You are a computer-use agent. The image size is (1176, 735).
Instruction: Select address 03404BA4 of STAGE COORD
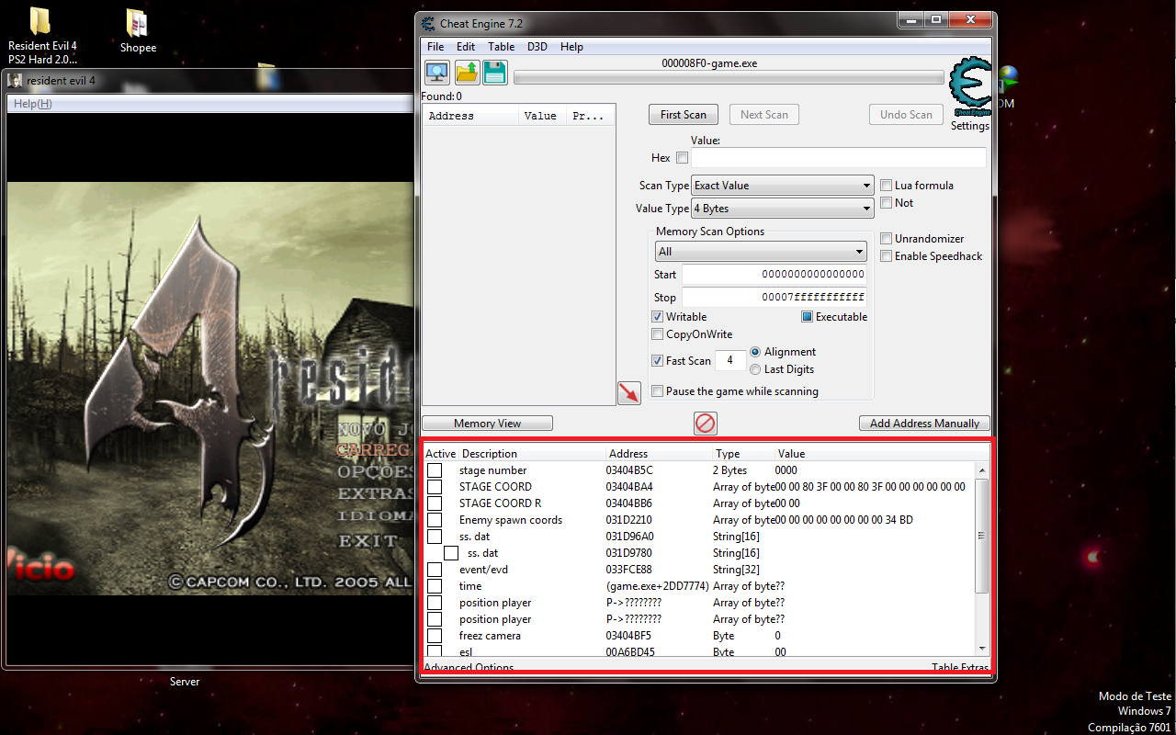tap(629, 487)
